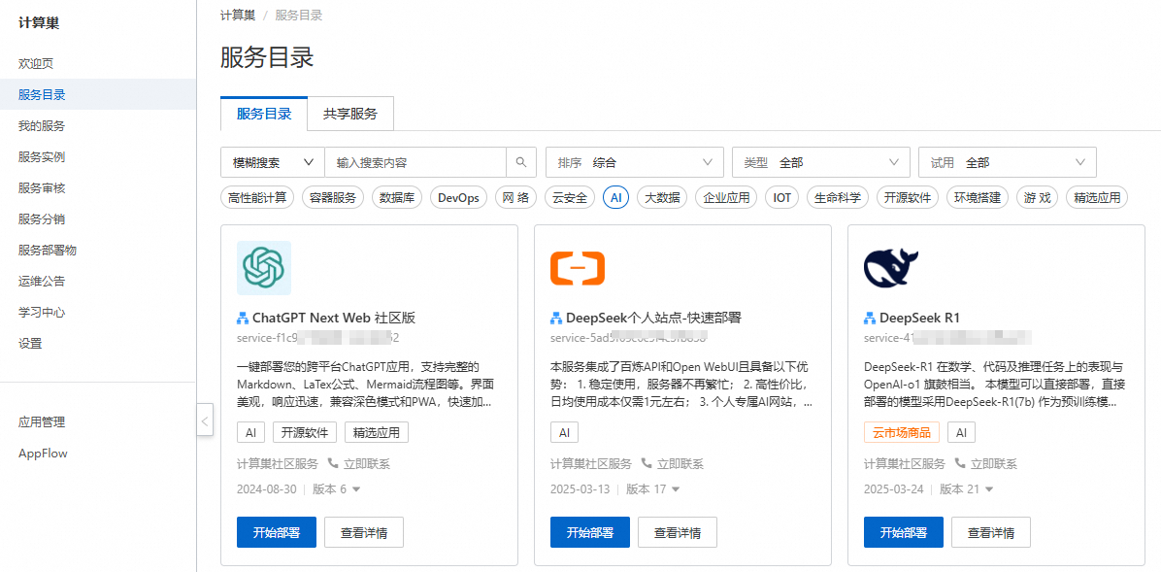The width and height of the screenshot is (1161, 572).
Task: Click the Alibaba Cloud orange logo on DeepSeek个人站点 card
Action: 578,268
